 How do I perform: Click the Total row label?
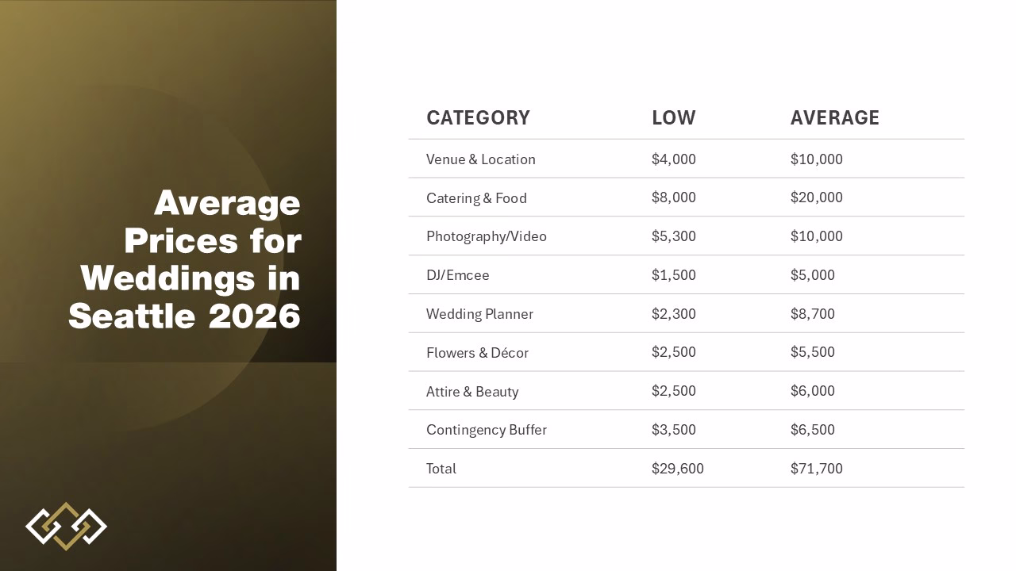tap(441, 469)
